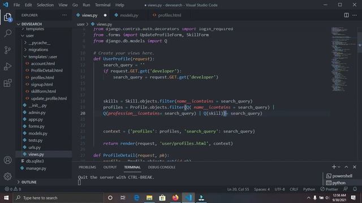Click the Prettier status bar item
This screenshot has width=362, height=203.
point(329,189)
